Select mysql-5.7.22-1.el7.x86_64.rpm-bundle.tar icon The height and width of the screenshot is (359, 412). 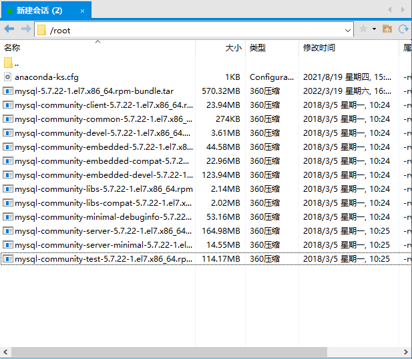[x=8, y=91]
